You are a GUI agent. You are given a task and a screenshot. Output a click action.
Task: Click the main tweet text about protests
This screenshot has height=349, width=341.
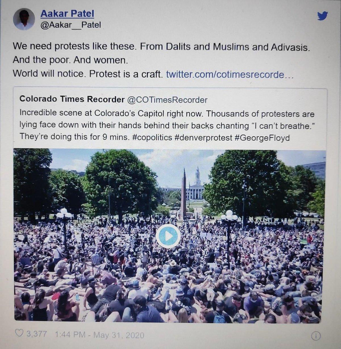tap(161, 60)
